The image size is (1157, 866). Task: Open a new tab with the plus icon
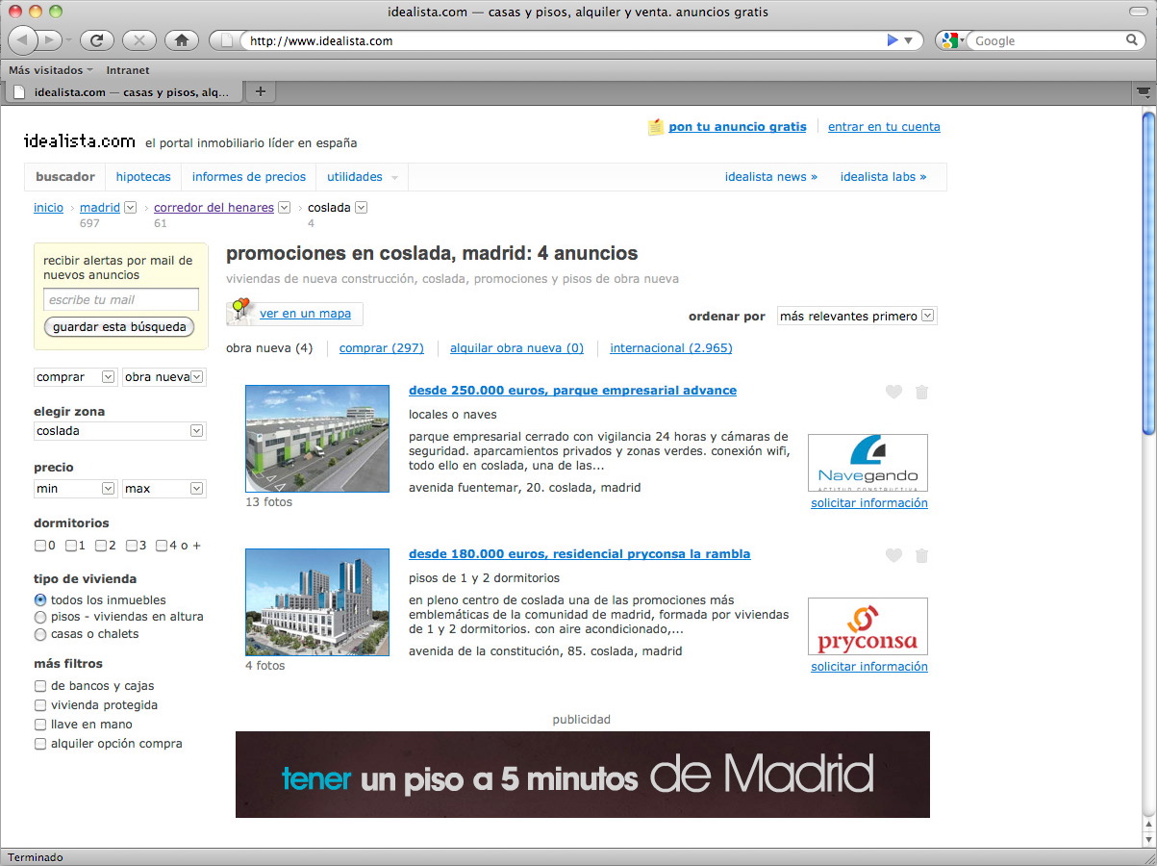coord(260,92)
